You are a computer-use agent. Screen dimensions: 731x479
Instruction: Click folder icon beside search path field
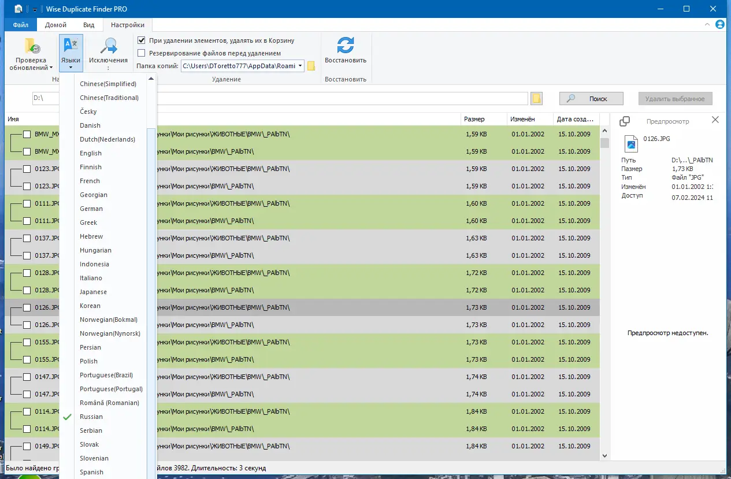537,98
